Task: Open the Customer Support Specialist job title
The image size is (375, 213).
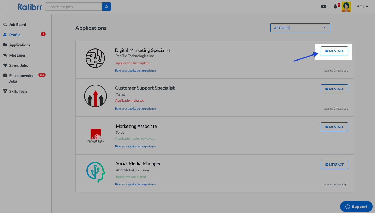Action: point(145,88)
